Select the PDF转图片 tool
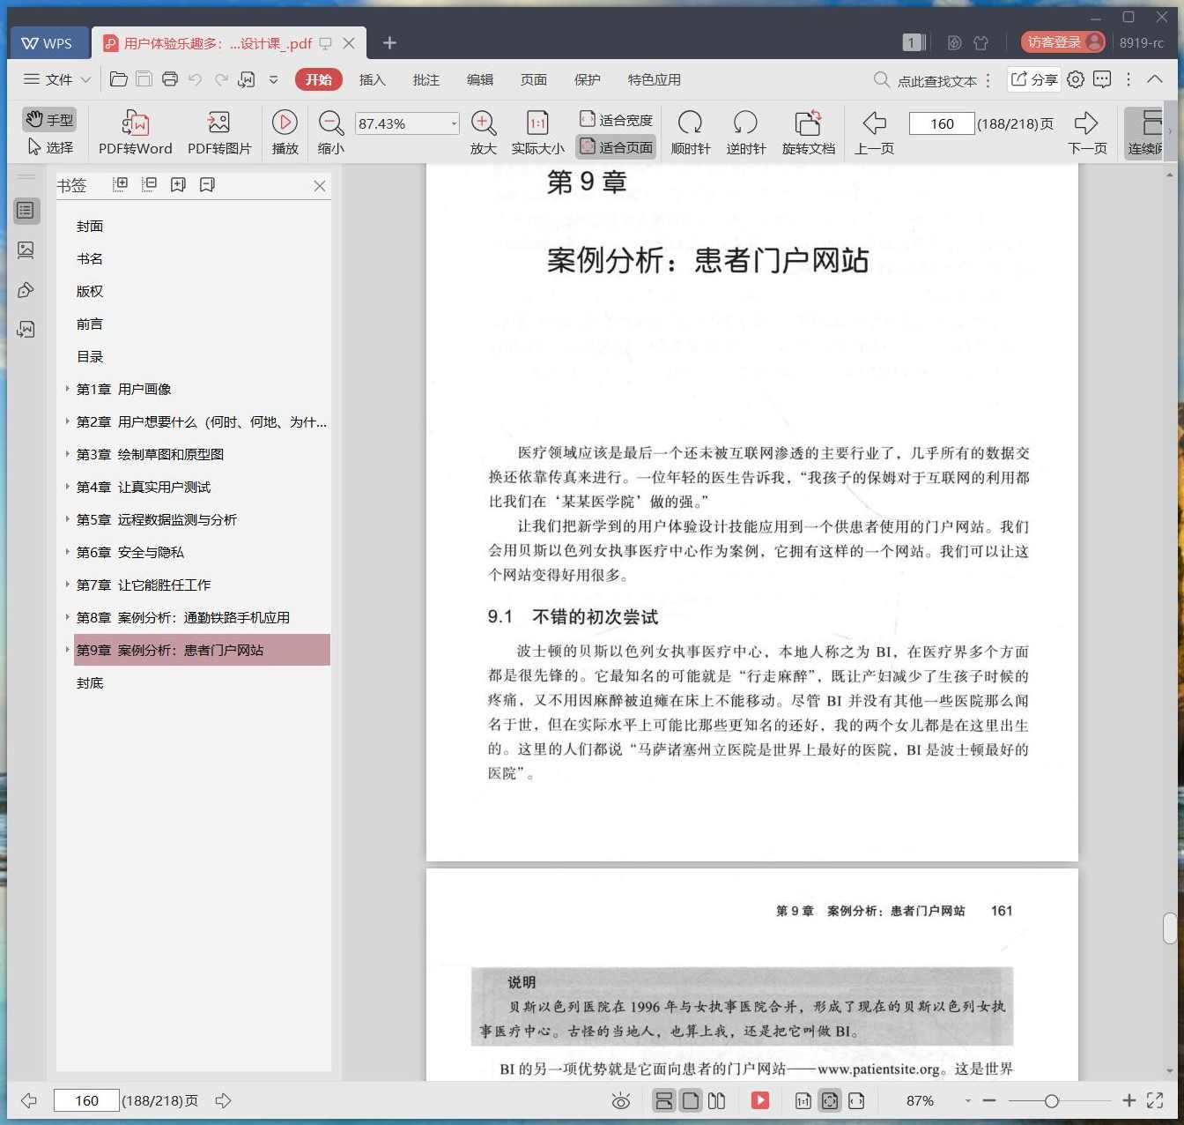Screen dimensions: 1184x1125 [x=218, y=130]
